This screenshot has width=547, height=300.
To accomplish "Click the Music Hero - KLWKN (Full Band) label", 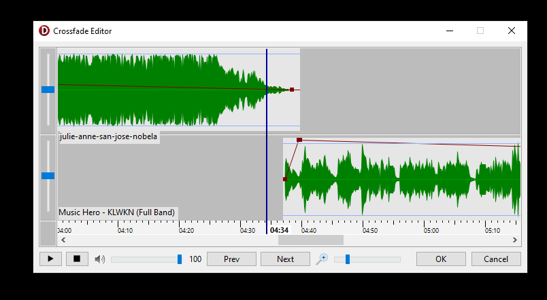I will [117, 212].
